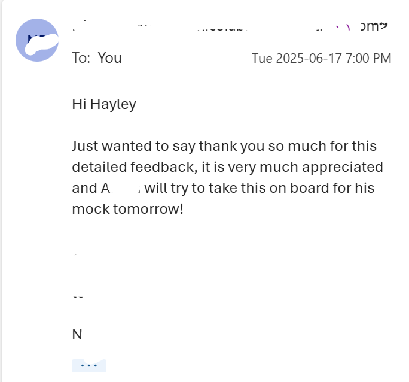Click the signature dashes above the "N"
The width and height of the screenshot is (409, 382).
[78, 297]
